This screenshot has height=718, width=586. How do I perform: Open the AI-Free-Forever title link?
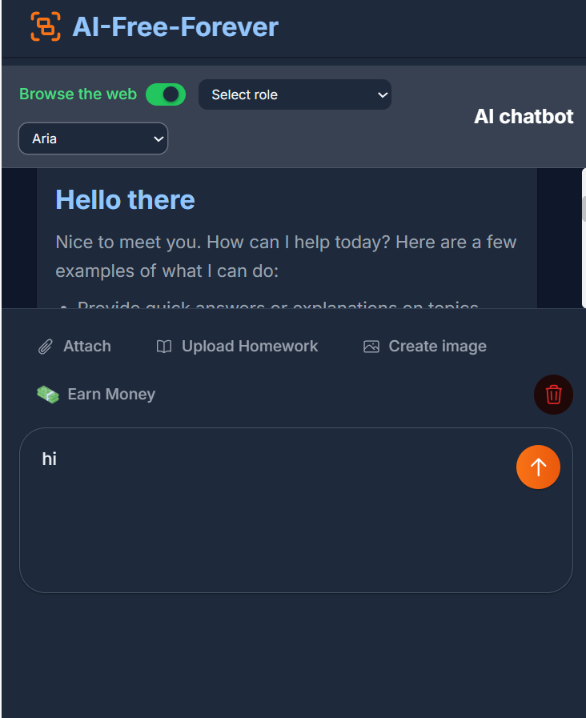pos(175,26)
